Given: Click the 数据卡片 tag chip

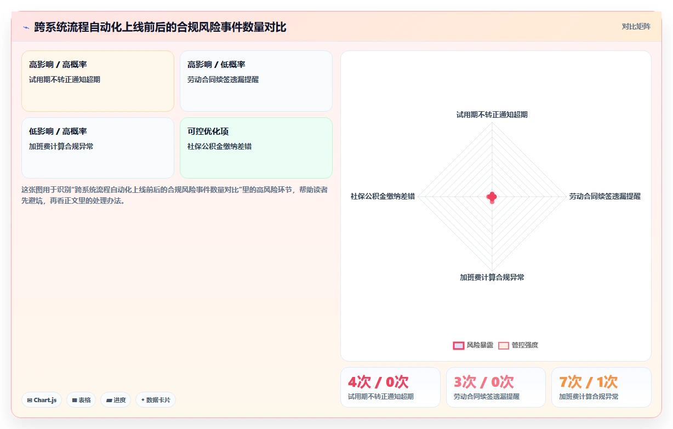Looking at the screenshot, I should (156, 400).
